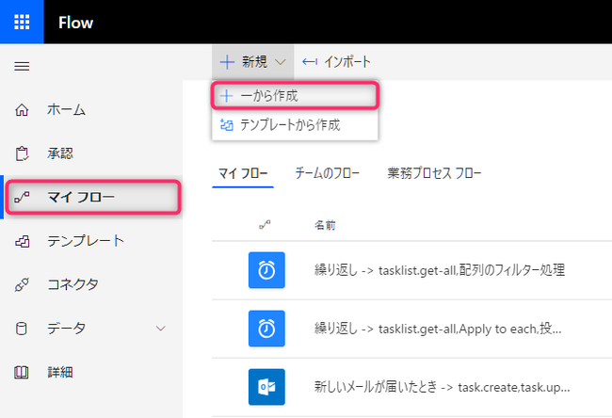This screenshot has height=418, width=612.
Task: Click the 新規 button label
Action: coord(255,62)
